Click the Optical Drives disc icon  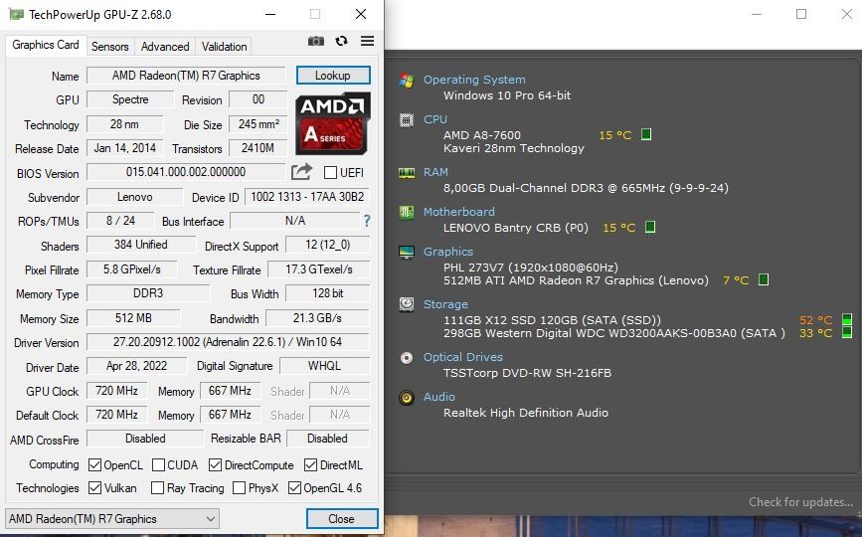pyautogui.click(x=407, y=358)
